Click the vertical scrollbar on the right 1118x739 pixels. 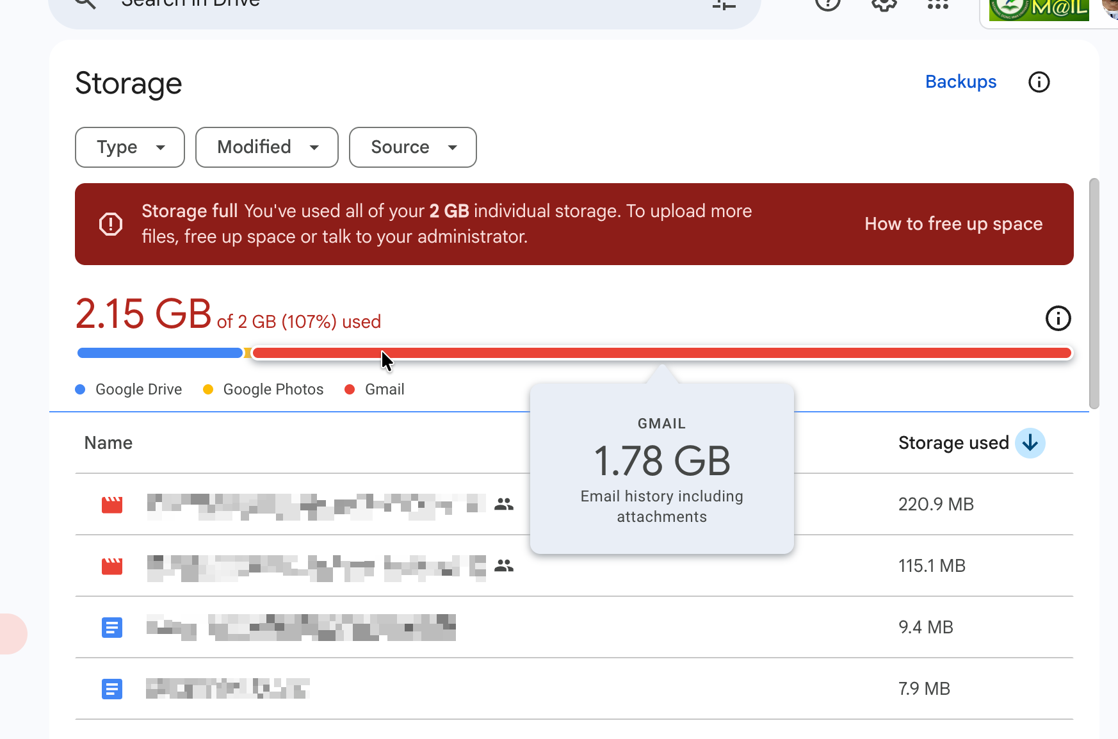coord(1094,293)
